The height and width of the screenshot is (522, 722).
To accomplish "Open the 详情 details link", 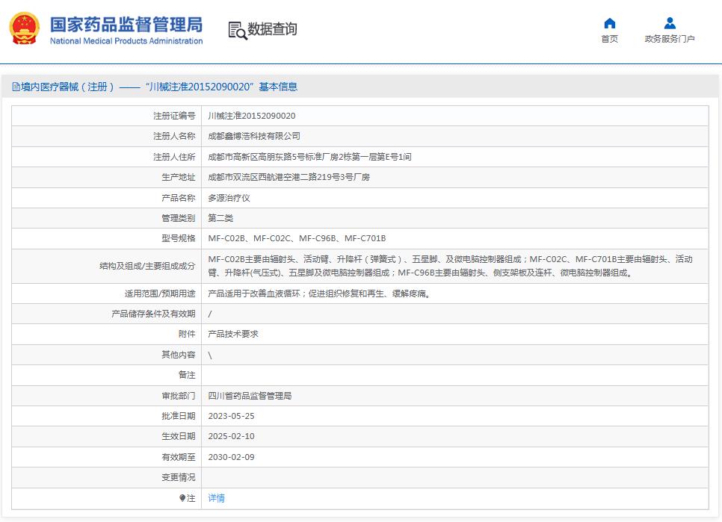I will pyautogui.click(x=215, y=497).
